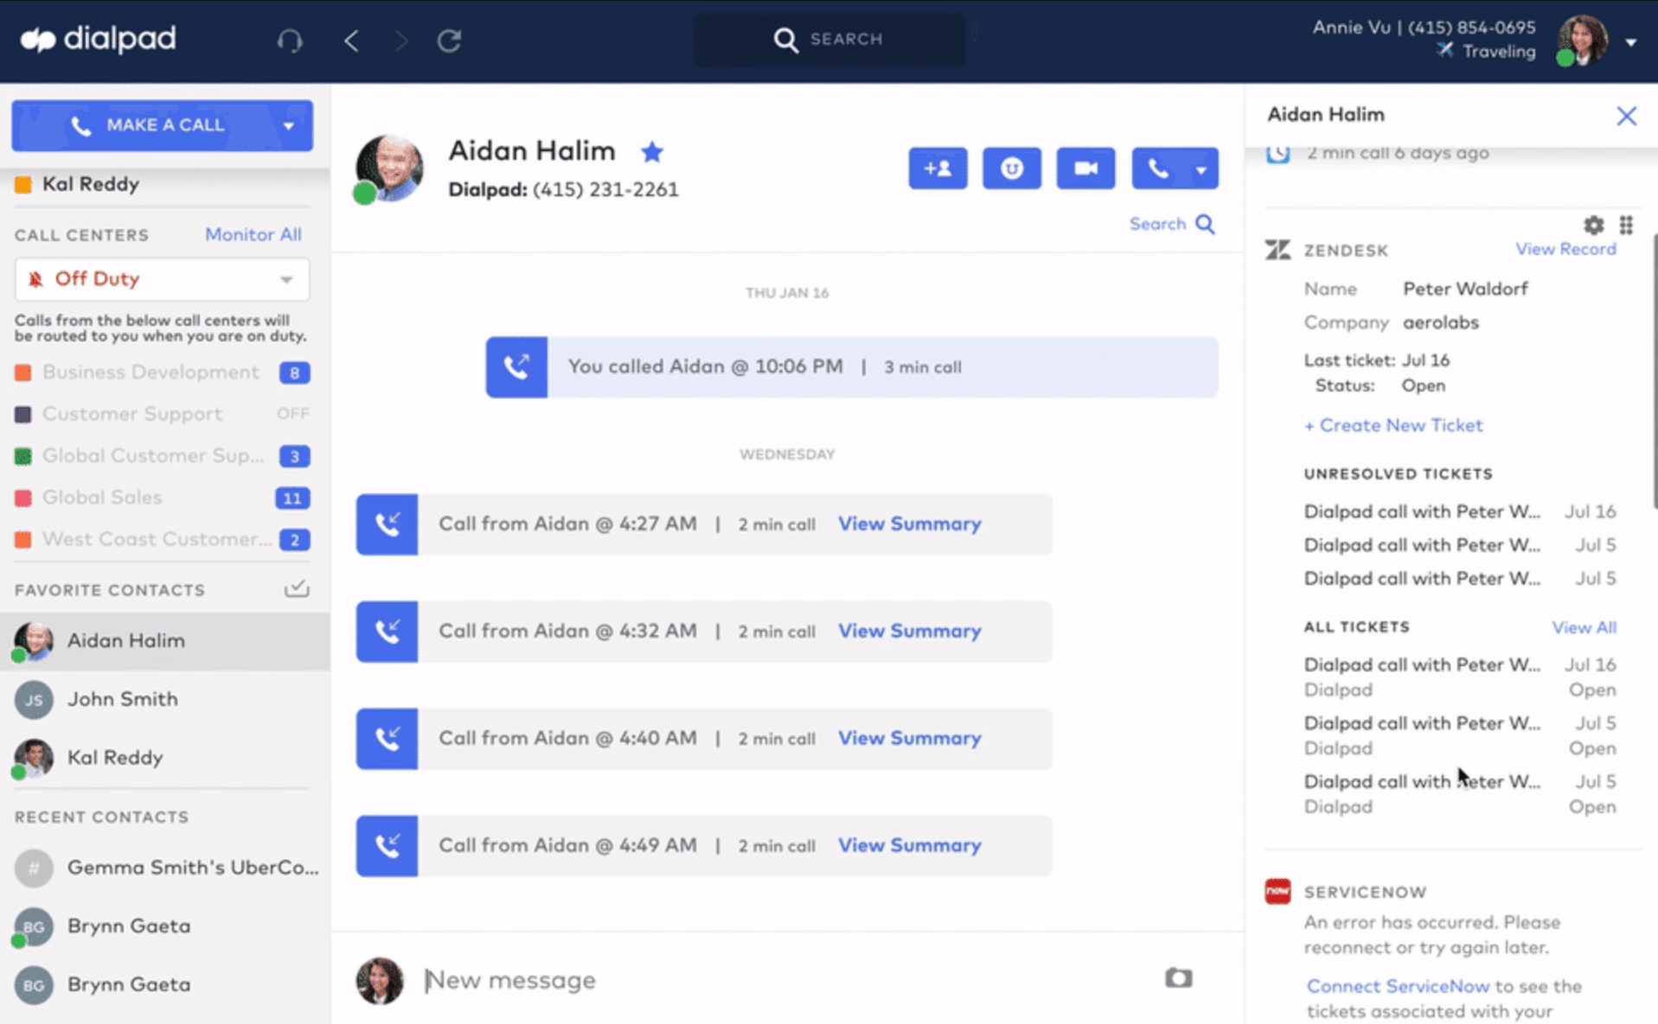Call Aidan with the phone button
Viewport: 1658px width, 1024px height.
pyautogui.click(x=1157, y=169)
